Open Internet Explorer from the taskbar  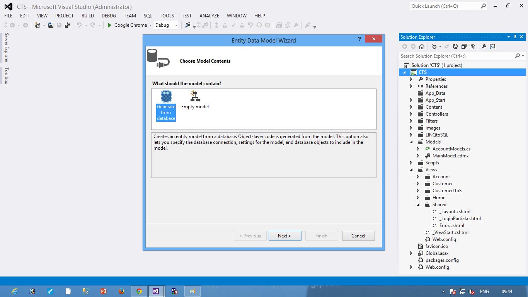click(15, 291)
